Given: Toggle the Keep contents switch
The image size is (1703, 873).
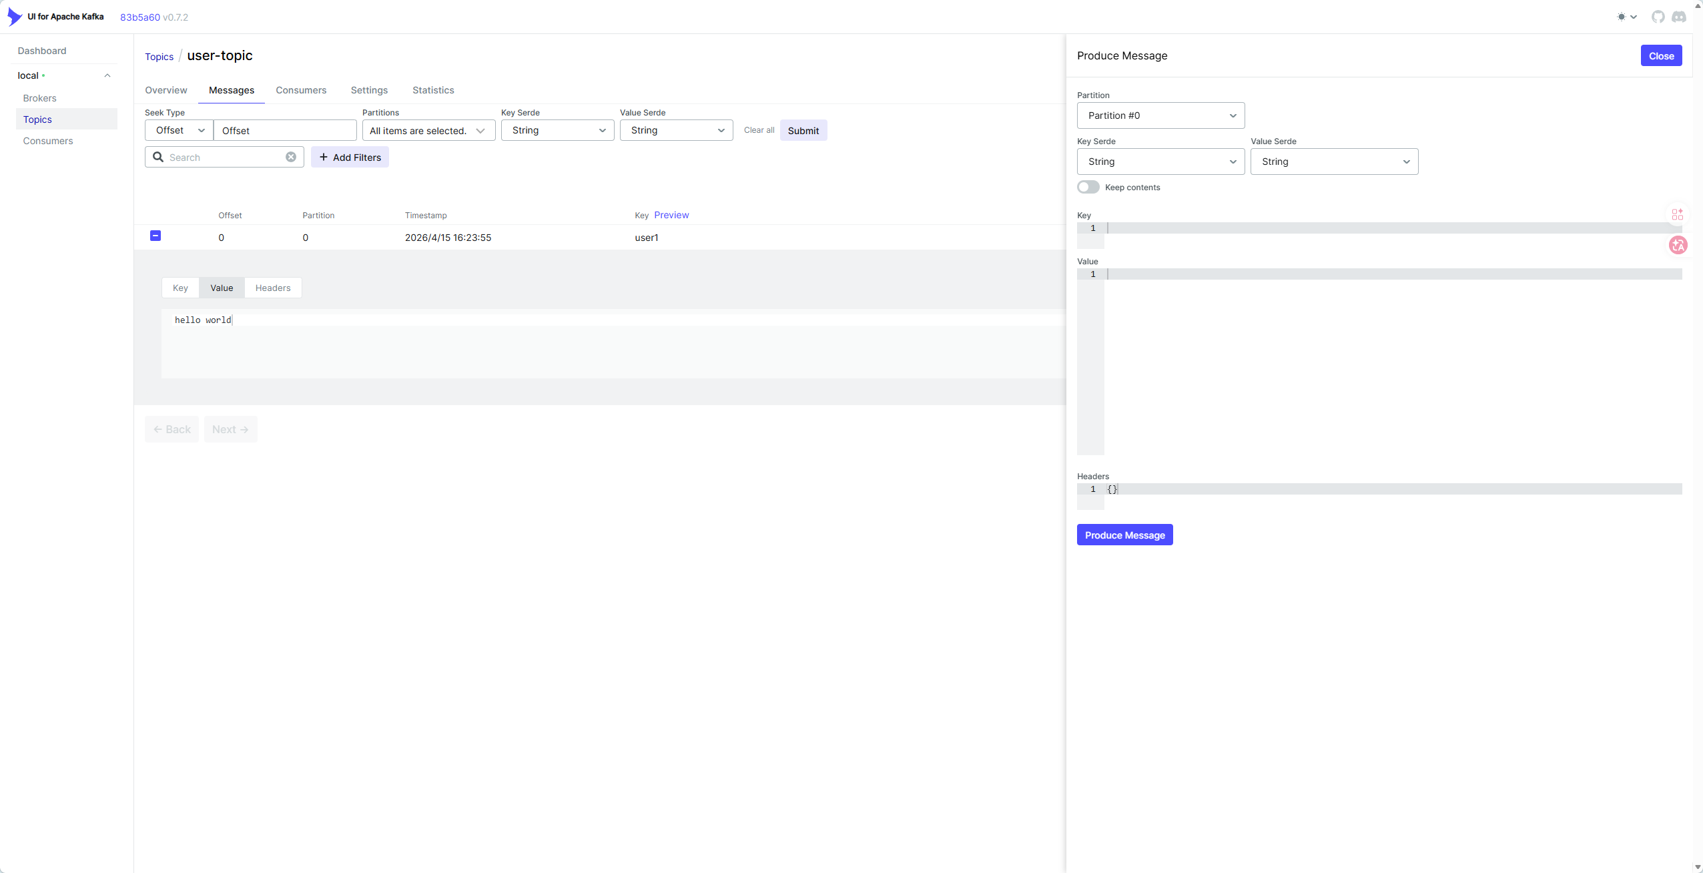Looking at the screenshot, I should 1088,187.
